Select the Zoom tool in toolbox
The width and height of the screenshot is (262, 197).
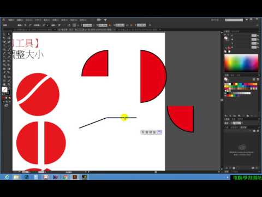point(9,84)
